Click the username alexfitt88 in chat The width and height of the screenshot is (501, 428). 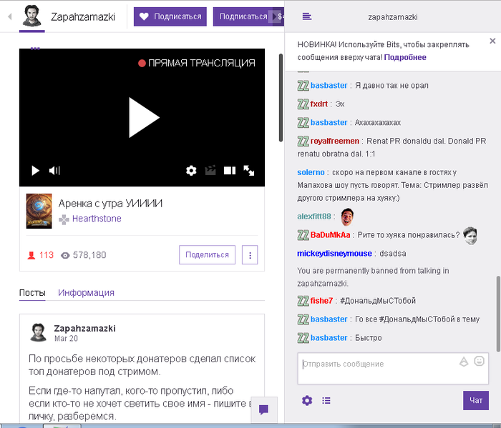click(x=314, y=217)
